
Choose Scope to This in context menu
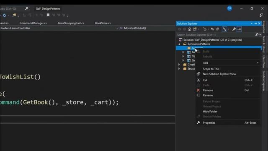click(228, 69)
